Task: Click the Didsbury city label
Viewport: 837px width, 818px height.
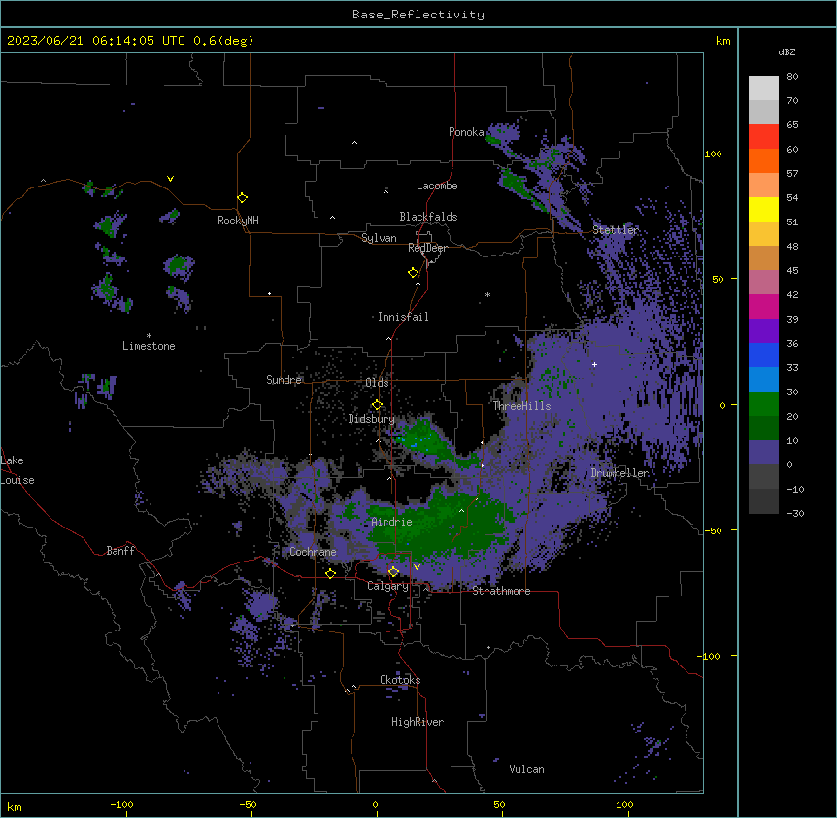Action: click(x=372, y=419)
